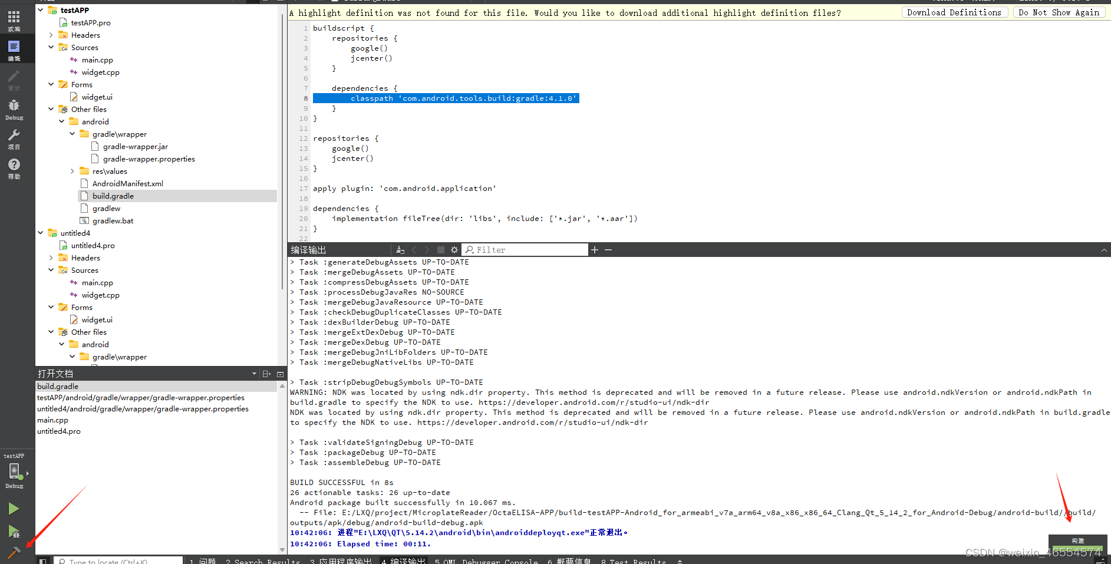The height and width of the screenshot is (564, 1111).
Task: Collapse the testAPP project node
Action: pos(41,10)
